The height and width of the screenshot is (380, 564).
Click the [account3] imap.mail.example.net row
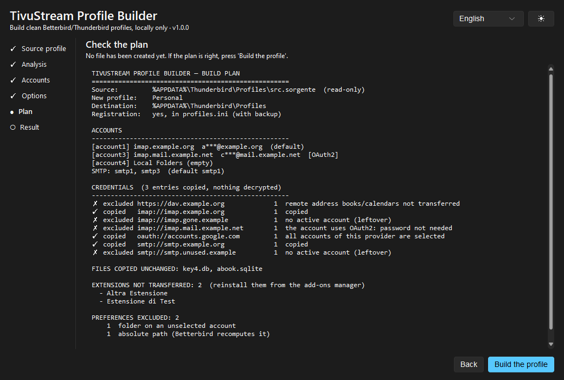(215, 155)
